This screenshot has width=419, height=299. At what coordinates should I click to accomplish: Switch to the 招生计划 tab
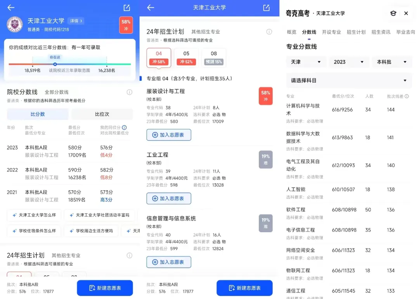tap(356, 32)
